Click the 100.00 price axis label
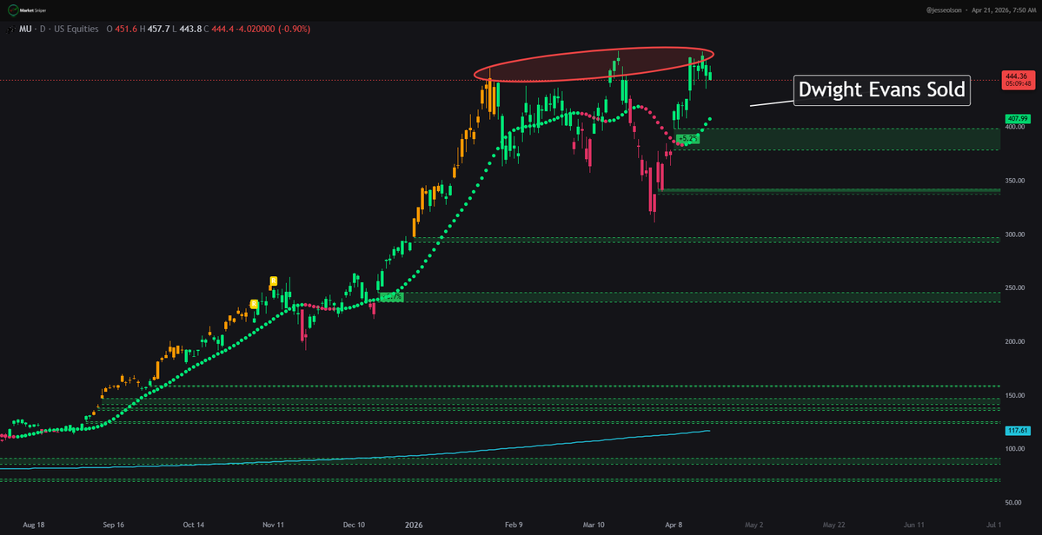 point(1017,449)
